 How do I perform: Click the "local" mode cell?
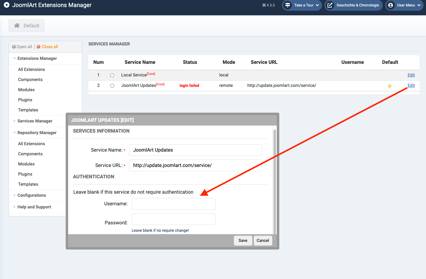(224, 75)
